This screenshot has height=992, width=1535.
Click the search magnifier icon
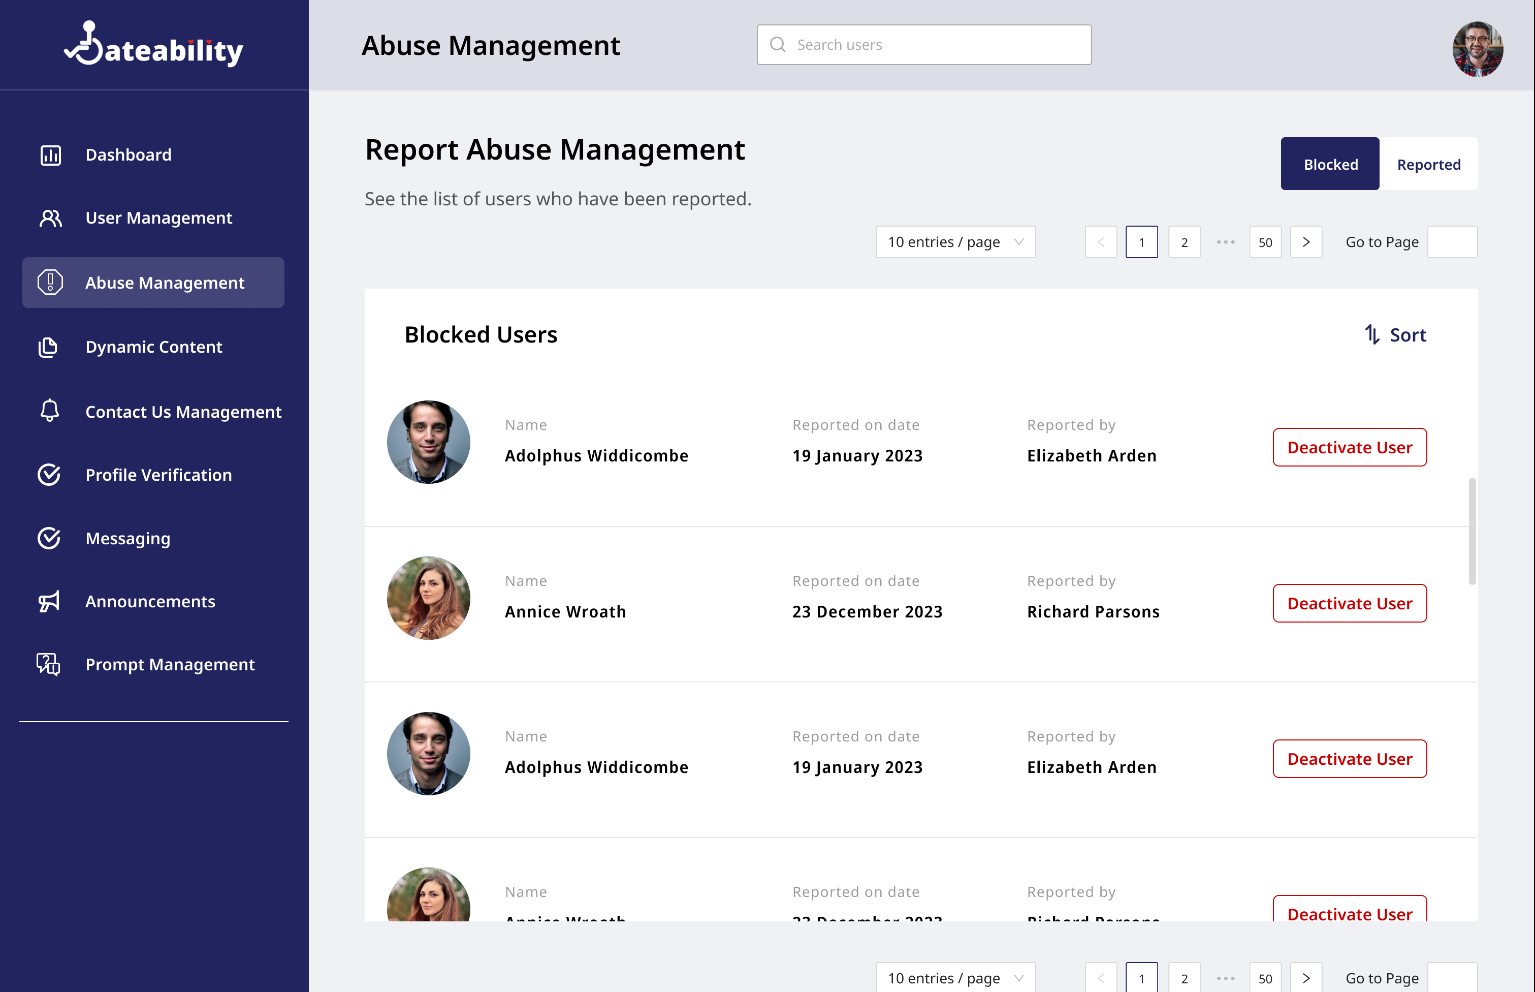point(778,44)
